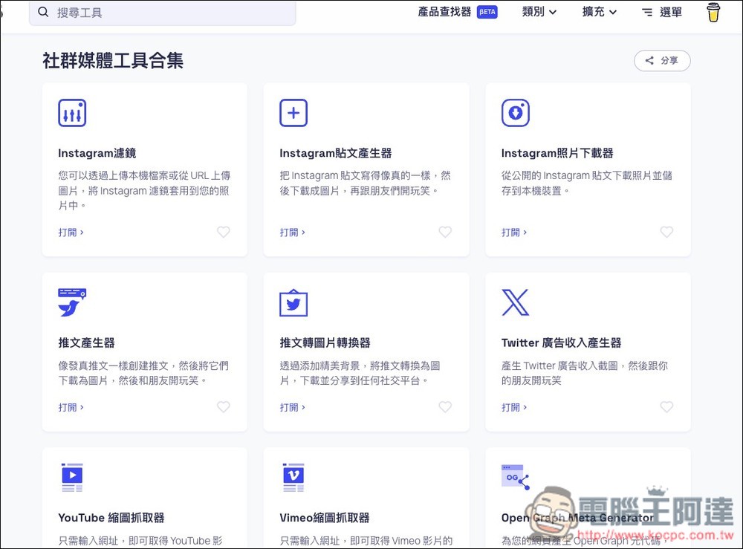The height and width of the screenshot is (549, 743).
Task: Click the YouTube 縮圖抓取器 title
Action: click(x=111, y=519)
